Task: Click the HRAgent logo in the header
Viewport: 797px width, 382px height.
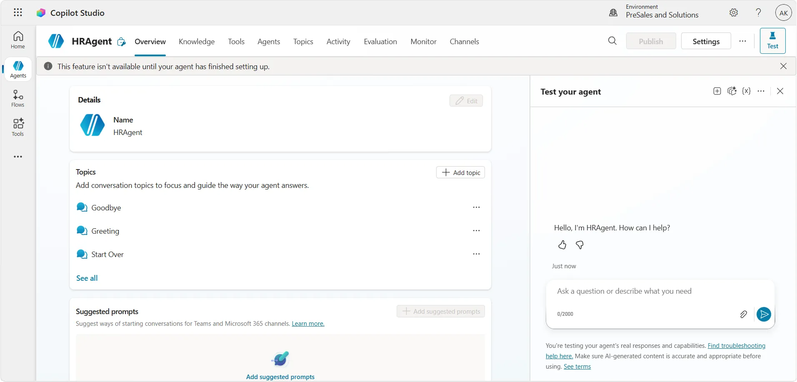Action: (x=56, y=41)
